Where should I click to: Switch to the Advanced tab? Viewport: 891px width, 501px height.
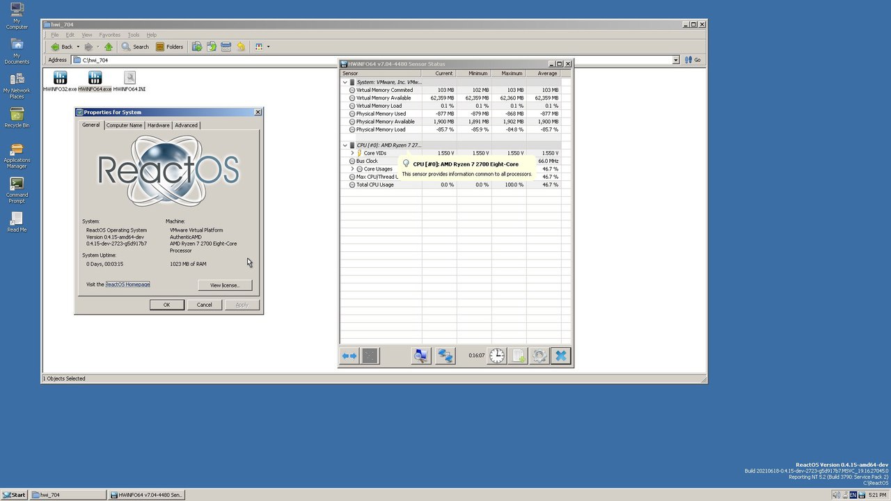point(186,125)
